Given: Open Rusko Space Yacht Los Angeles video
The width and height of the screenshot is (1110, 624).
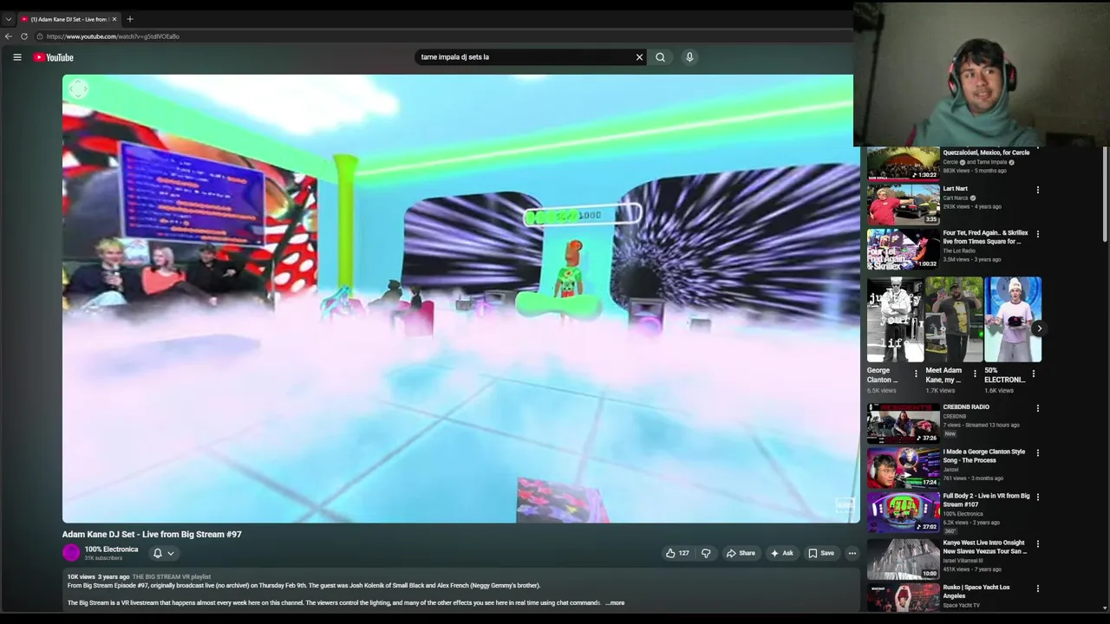Looking at the screenshot, I should pos(977,591).
